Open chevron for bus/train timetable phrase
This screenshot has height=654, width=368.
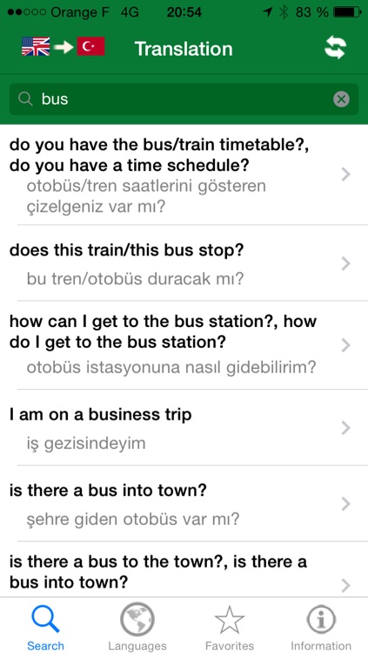[x=345, y=174]
